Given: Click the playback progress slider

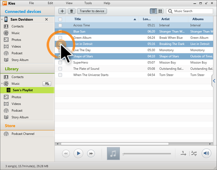Looking at the screenshot, I should coord(147,153).
